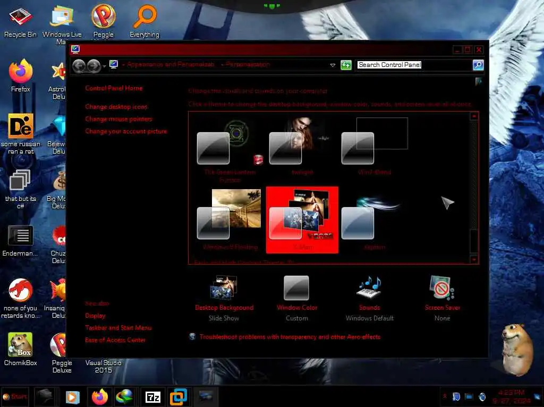Open 'that but its c#' desktop icon
The image size is (544, 407).
tap(21, 189)
